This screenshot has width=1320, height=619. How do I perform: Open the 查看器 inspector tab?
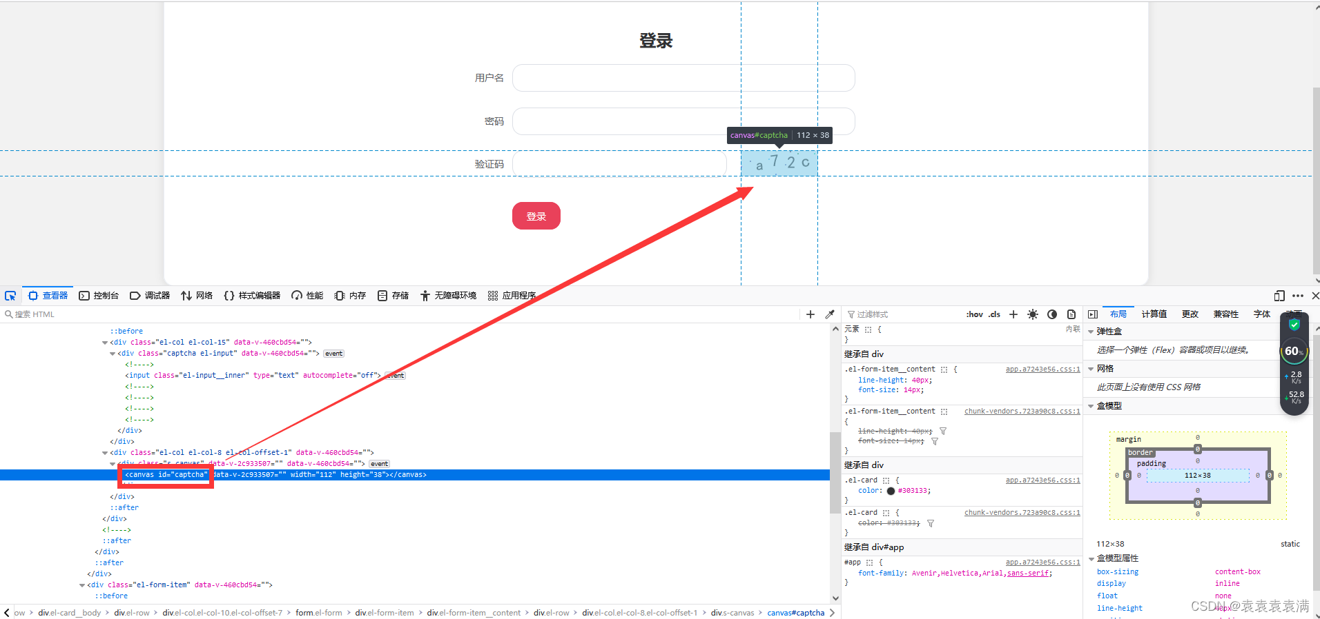tap(48, 296)
